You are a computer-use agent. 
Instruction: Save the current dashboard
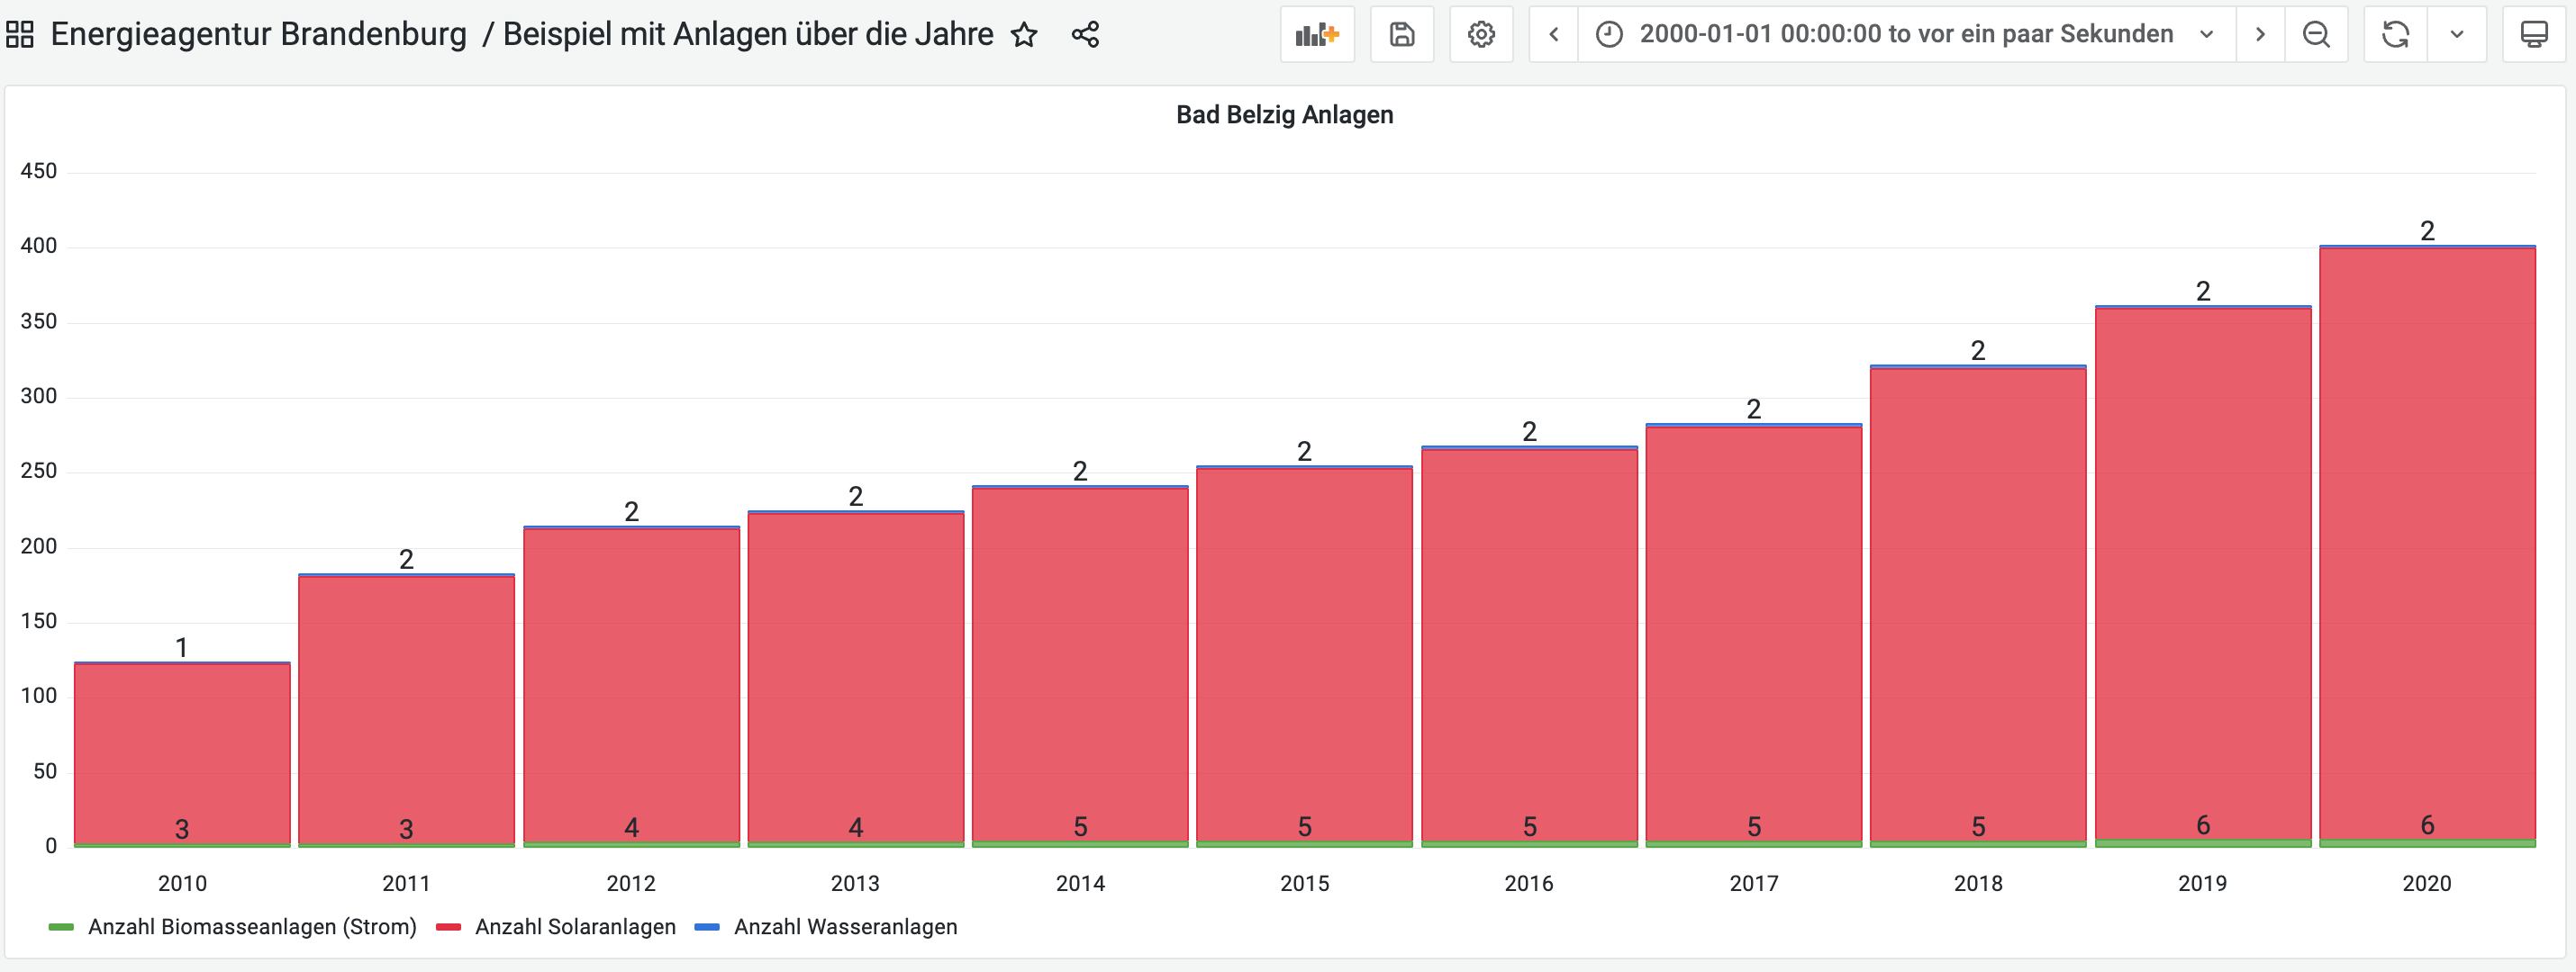click(1401, 33)
